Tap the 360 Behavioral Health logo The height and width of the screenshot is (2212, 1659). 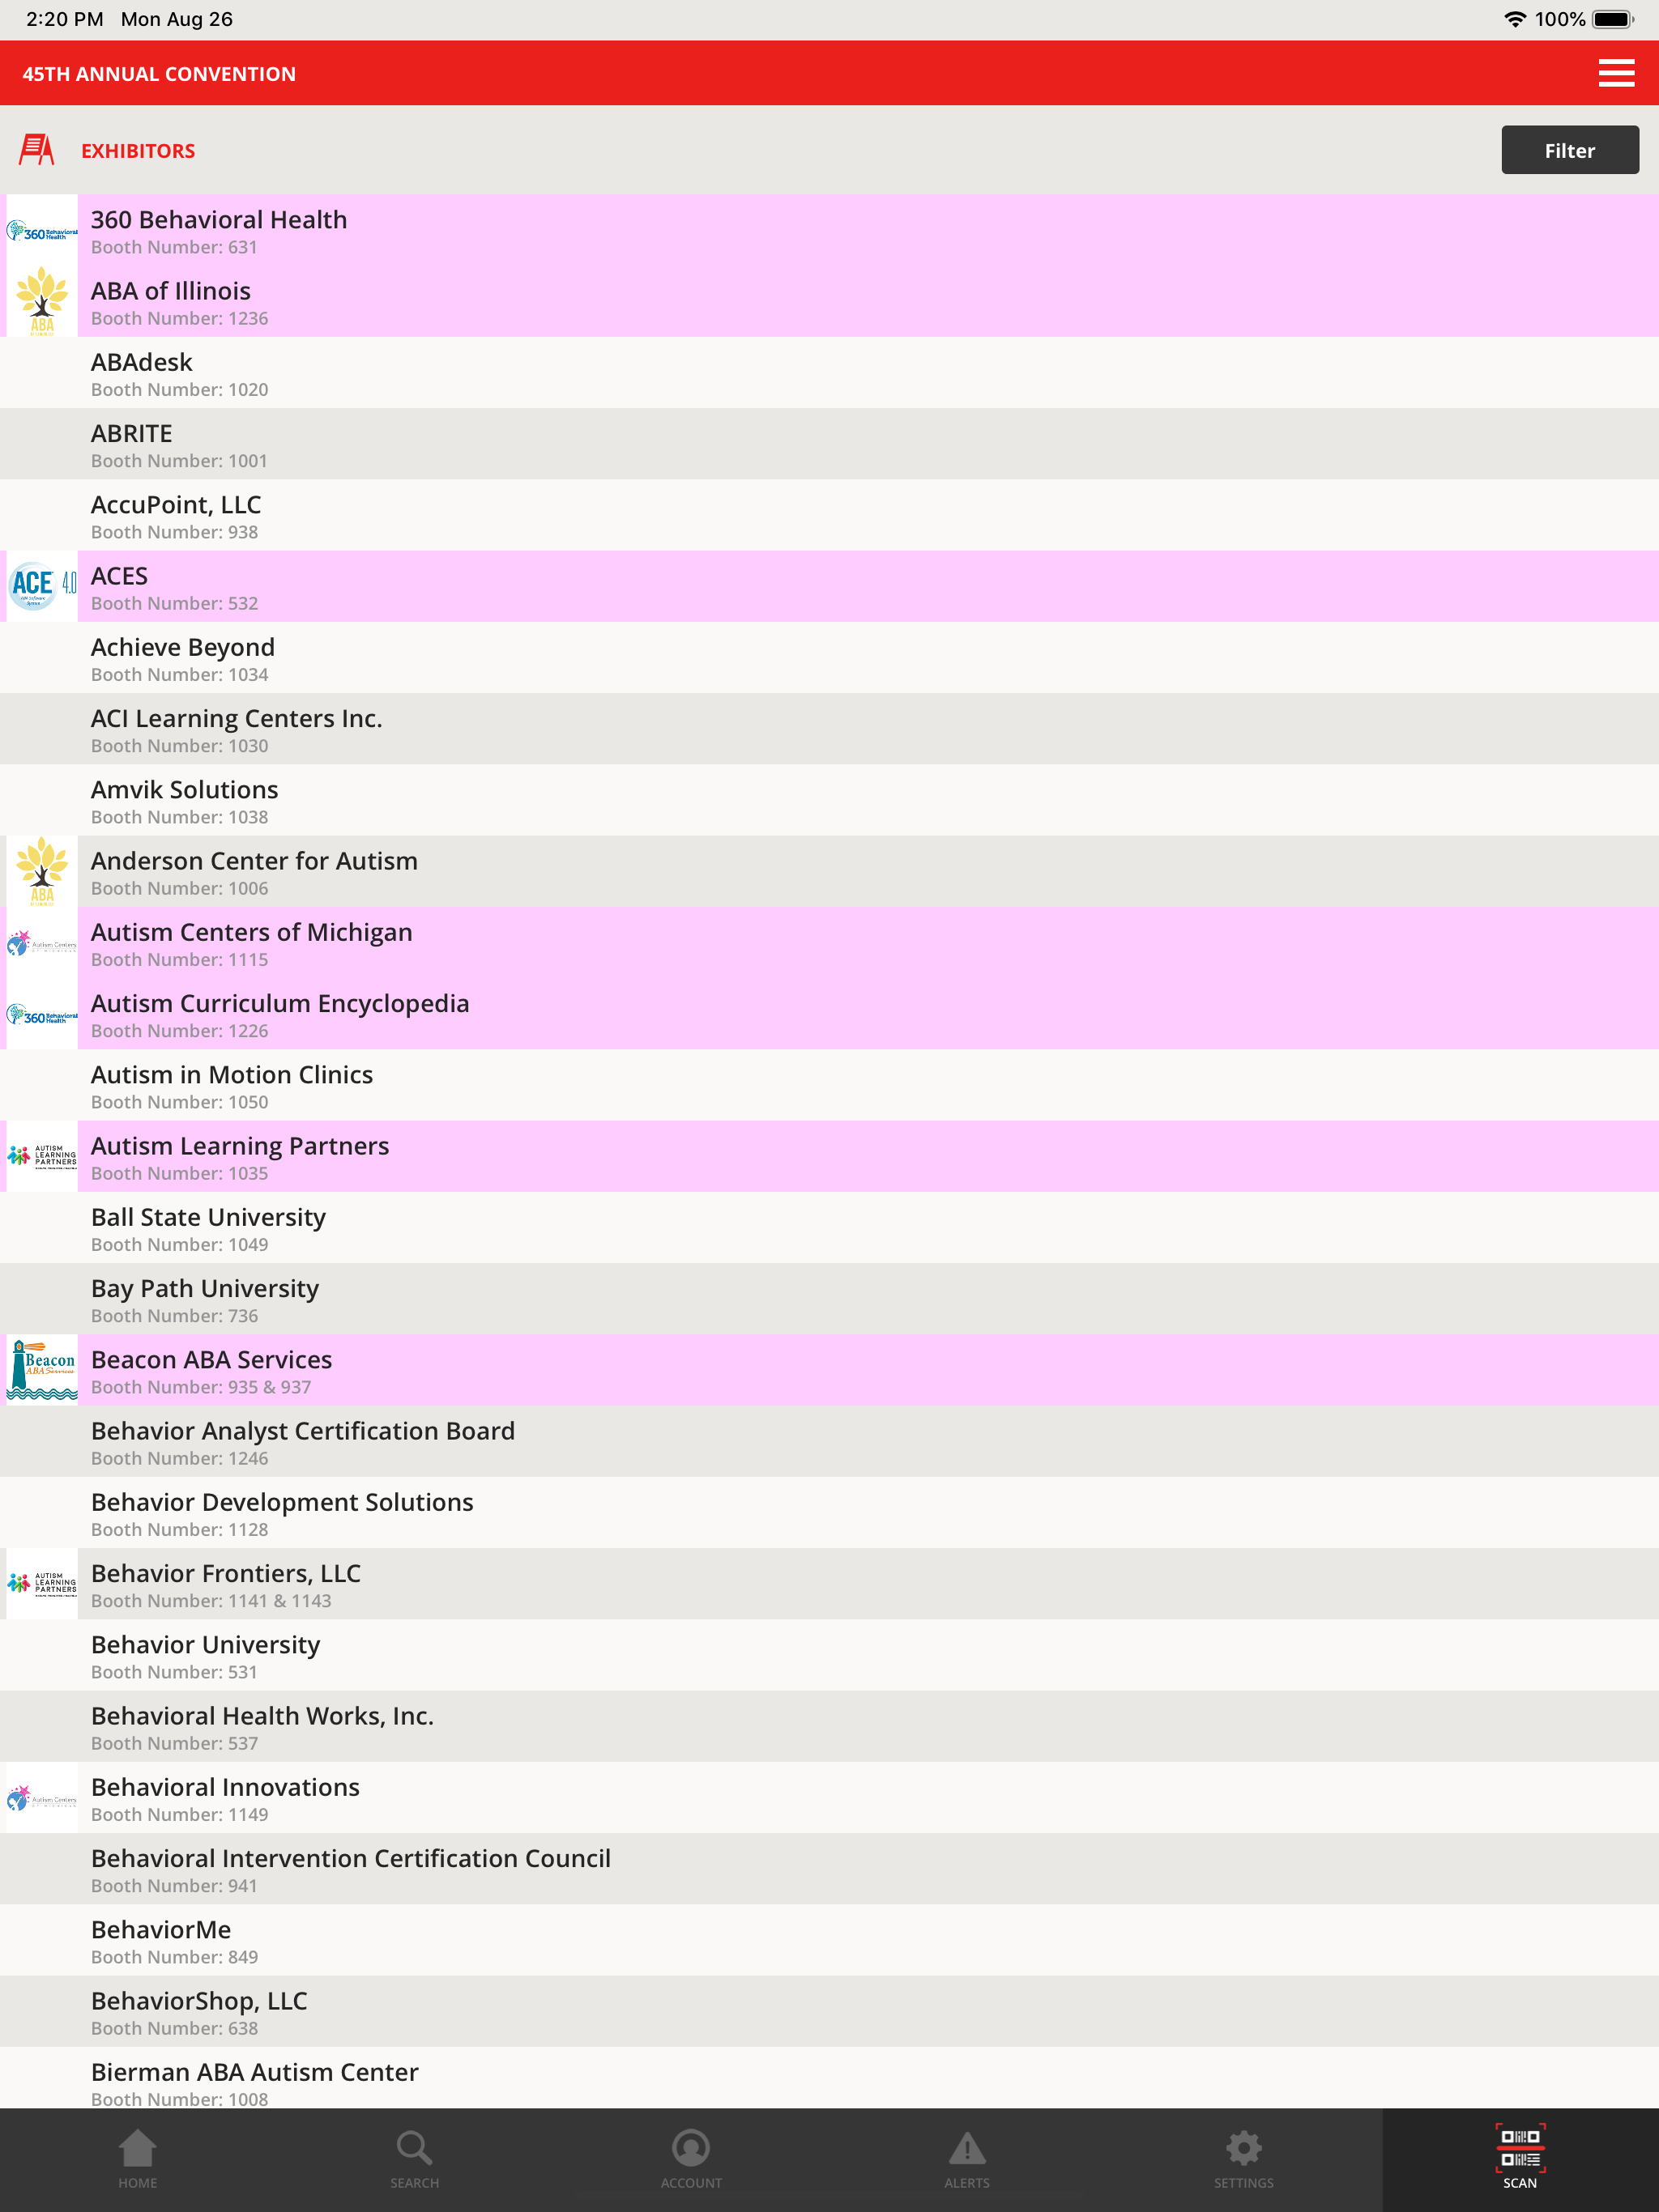point(42,231)
